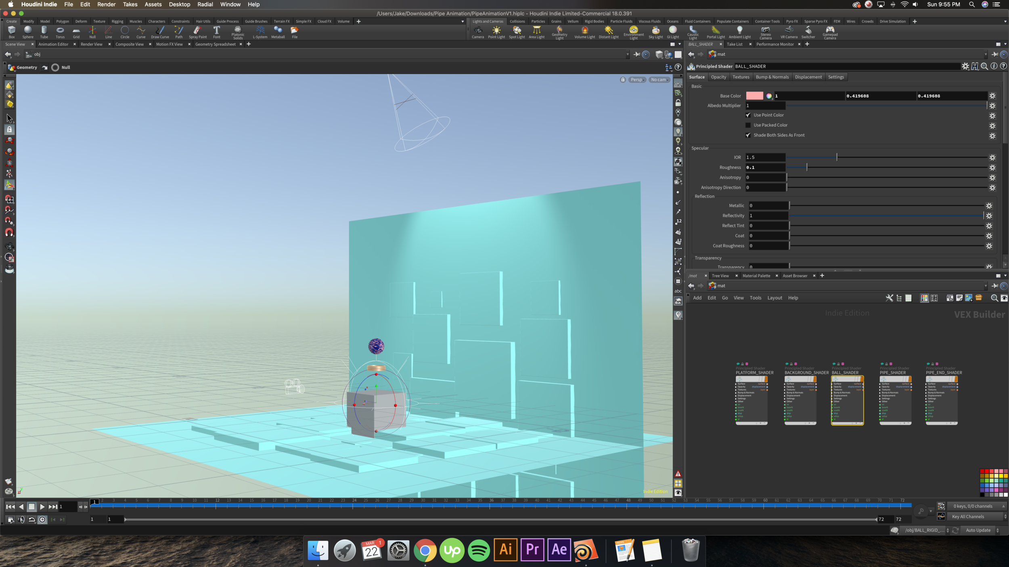Select the L-System shelf tool
This screenshot has height=567, width=1009.
(x=260, y=32)
